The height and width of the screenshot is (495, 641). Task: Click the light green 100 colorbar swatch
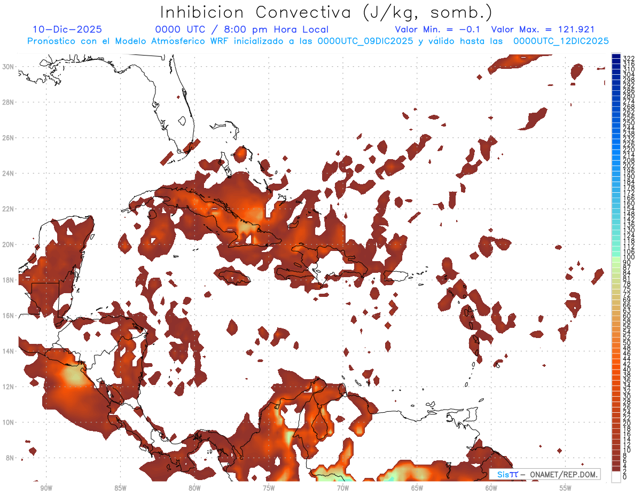[x=616, y=259]
